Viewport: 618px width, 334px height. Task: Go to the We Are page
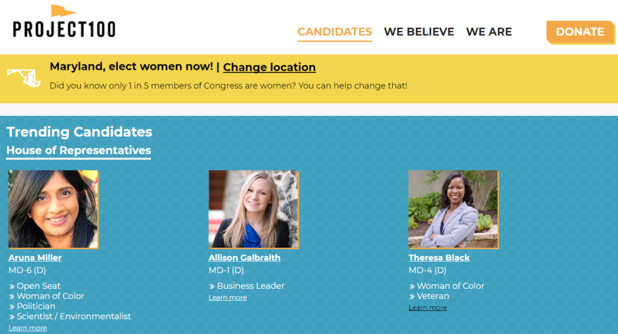tap(489, 32)
